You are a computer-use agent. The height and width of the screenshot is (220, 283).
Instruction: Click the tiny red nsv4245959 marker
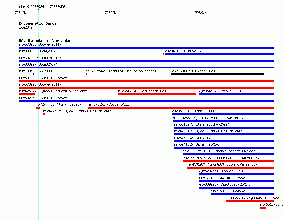pyautogui.click(x=44, y=114)
